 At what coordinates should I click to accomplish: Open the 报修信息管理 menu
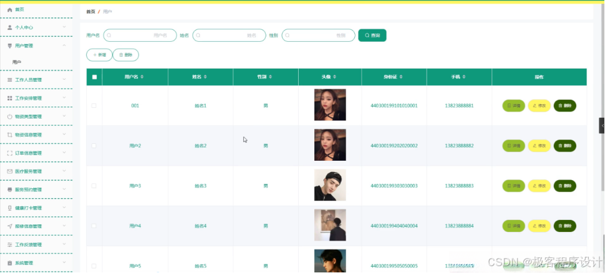[36, 226]
